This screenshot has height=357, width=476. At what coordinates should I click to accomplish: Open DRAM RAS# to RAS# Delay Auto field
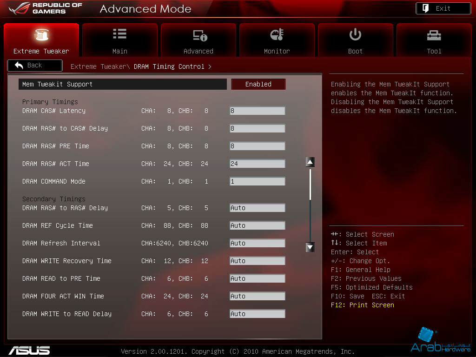[258, 208]
